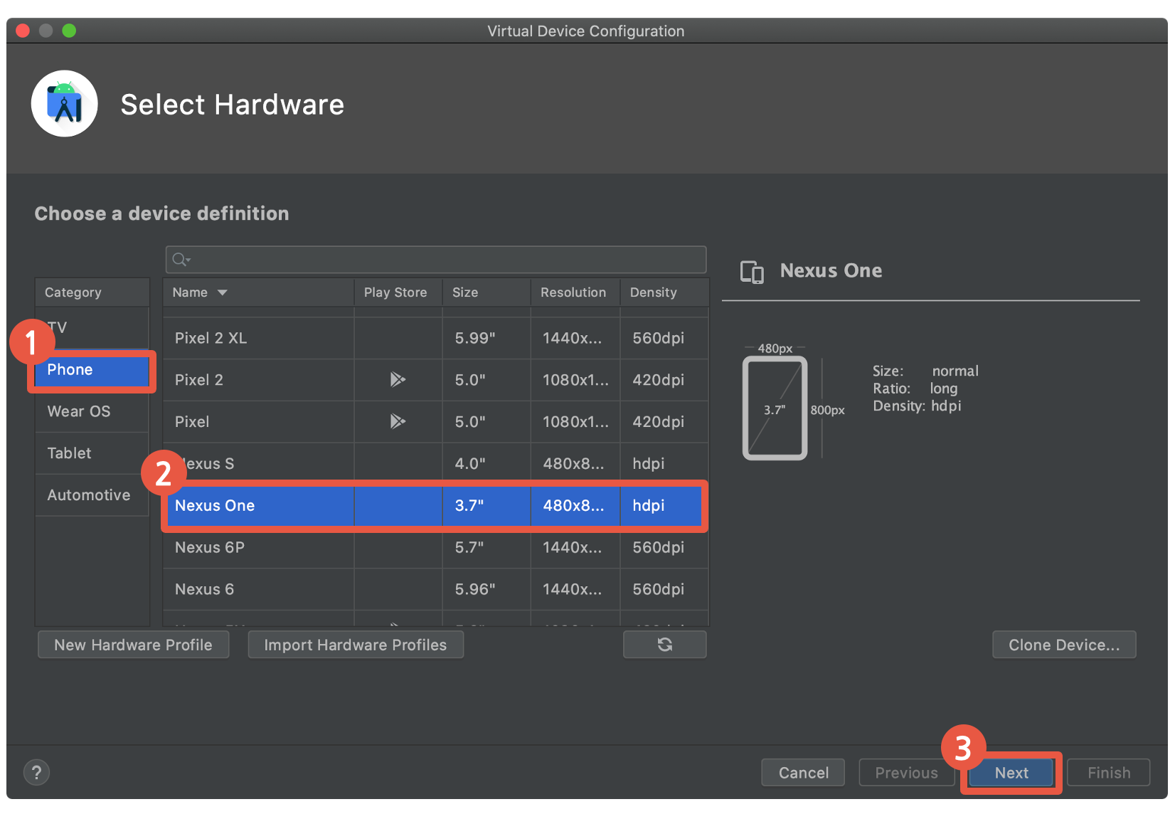The width and height of the screenshot is (1175, 814).
Task: Sort devices by the Name column arrow
Action: (x=223, y=292)
